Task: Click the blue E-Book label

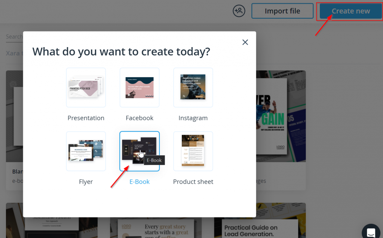Action: point(139,181)
